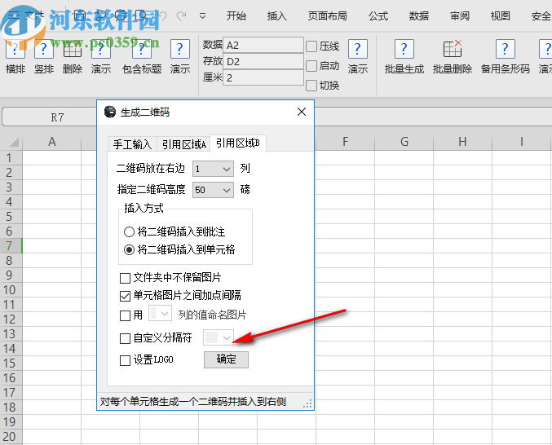Open the 插入 ribbon tab
552x445 pixels.
coord(276,15)
